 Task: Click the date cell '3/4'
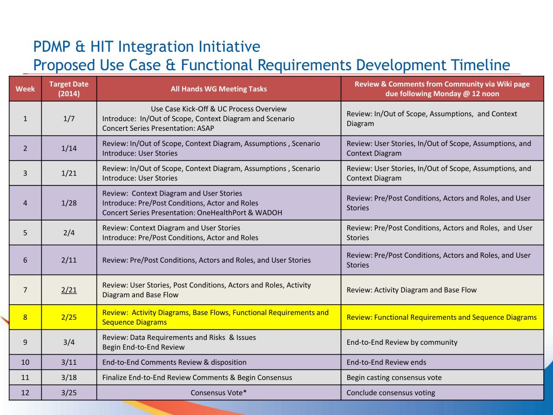coord(69,342)
